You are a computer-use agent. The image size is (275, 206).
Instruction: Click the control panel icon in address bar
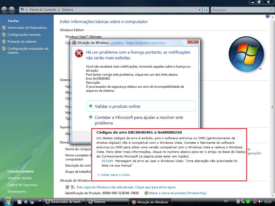tap(22, 9)
